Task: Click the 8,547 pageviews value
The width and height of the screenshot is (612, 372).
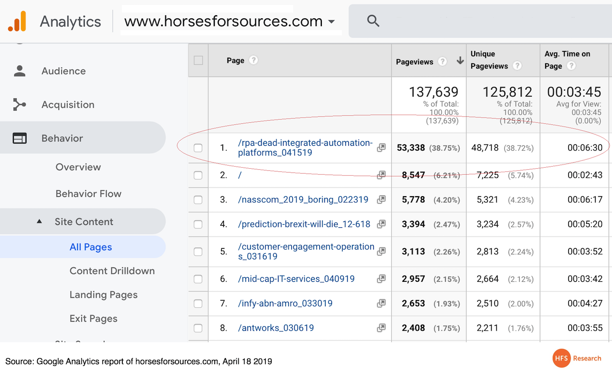Action: point(414,175)
